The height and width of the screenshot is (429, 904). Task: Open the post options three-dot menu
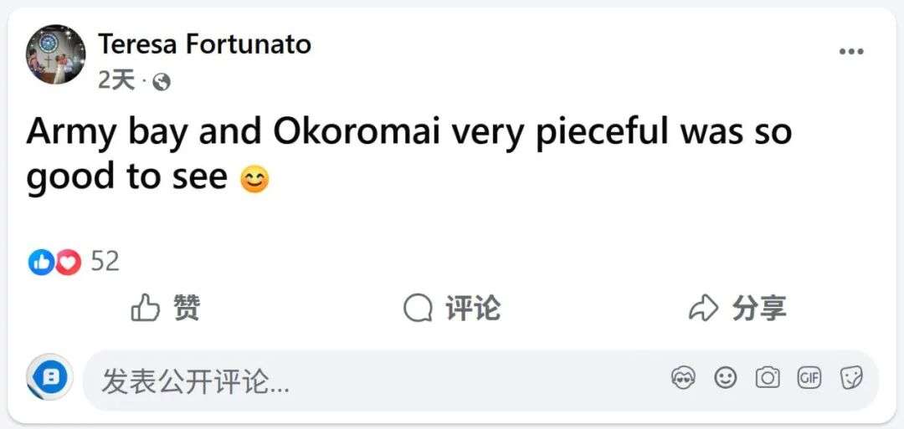coord(851,52)
